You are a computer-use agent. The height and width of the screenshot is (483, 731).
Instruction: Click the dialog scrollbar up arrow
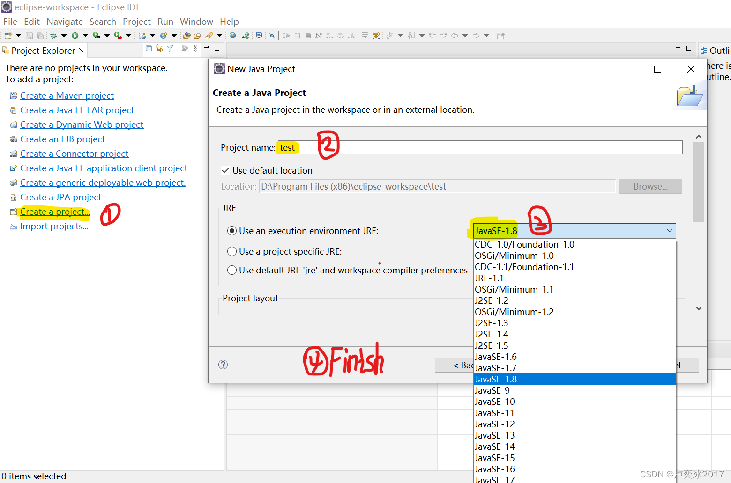[x=699, y=137]
